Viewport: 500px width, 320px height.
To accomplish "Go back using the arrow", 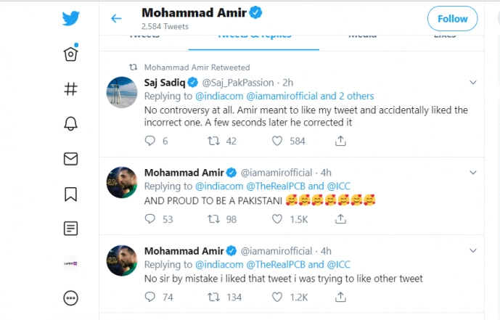I will pos(116,18).
